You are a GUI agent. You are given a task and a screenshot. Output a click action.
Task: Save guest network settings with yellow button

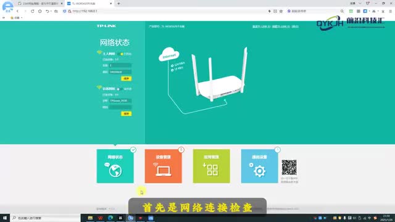[x=126, y=113]
